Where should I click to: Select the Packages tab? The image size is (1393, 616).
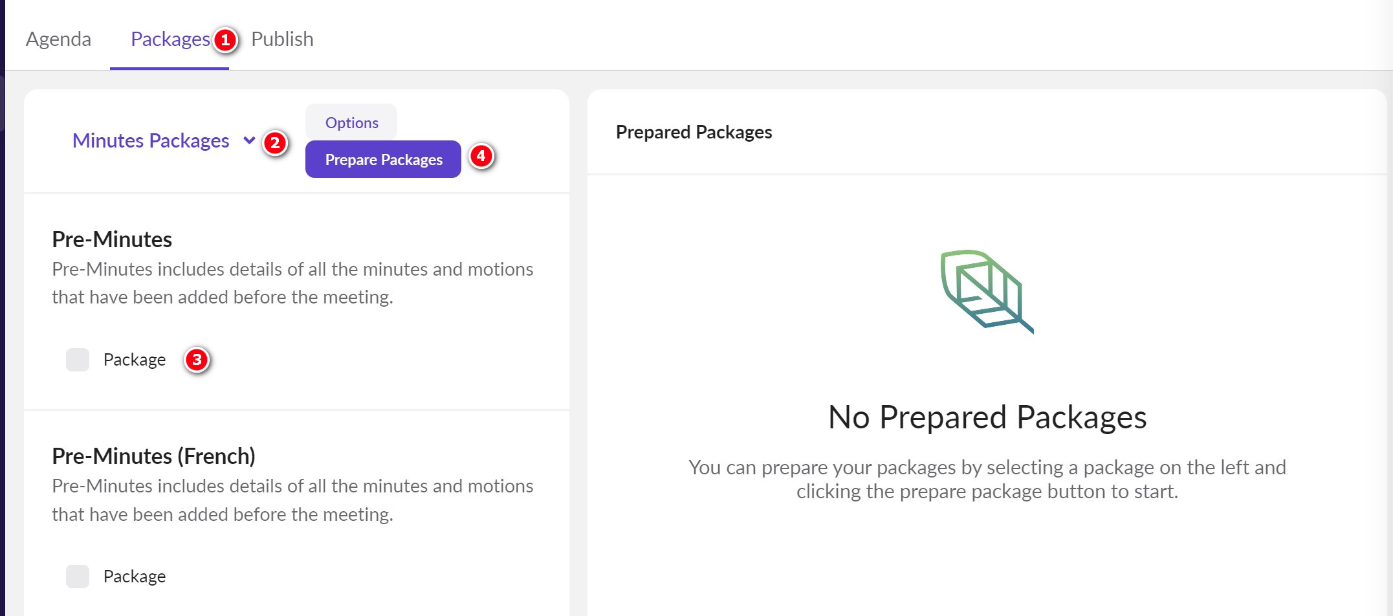tap(170, 39)
